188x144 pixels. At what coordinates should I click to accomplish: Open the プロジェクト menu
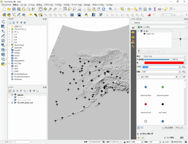point(6,5)
